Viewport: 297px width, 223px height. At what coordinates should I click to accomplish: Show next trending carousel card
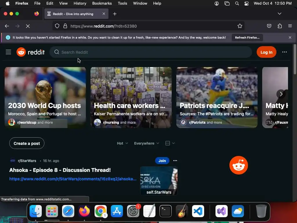pos(281,94)
